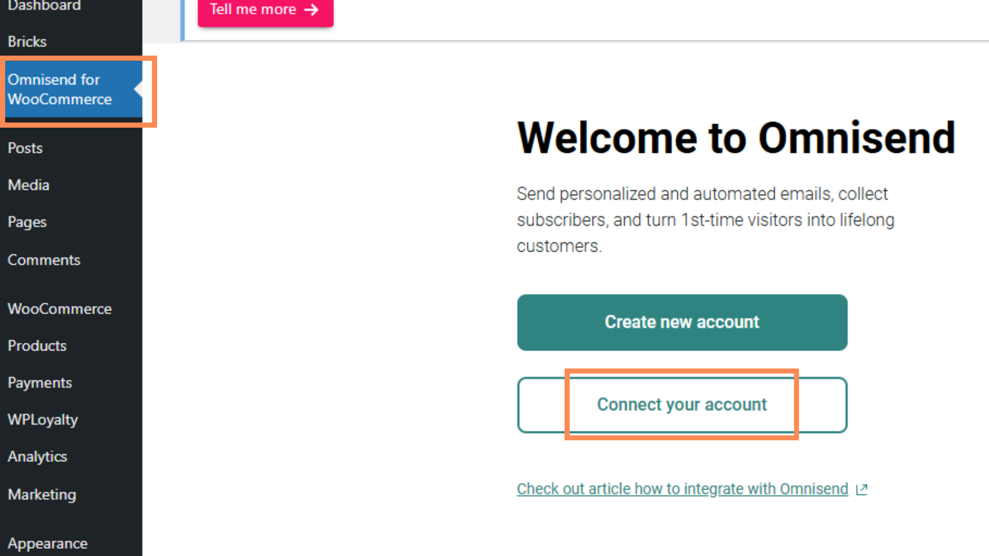Viewport: 989px width, 556px height.
Task: Go to Products in the sidebar
Action: [x=37, y=346]
